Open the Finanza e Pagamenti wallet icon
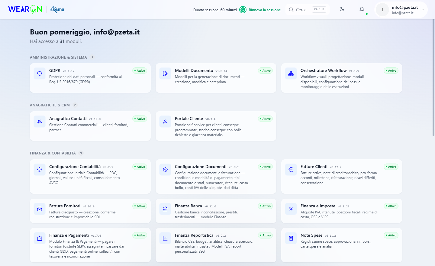 click(x=40, y=238)
